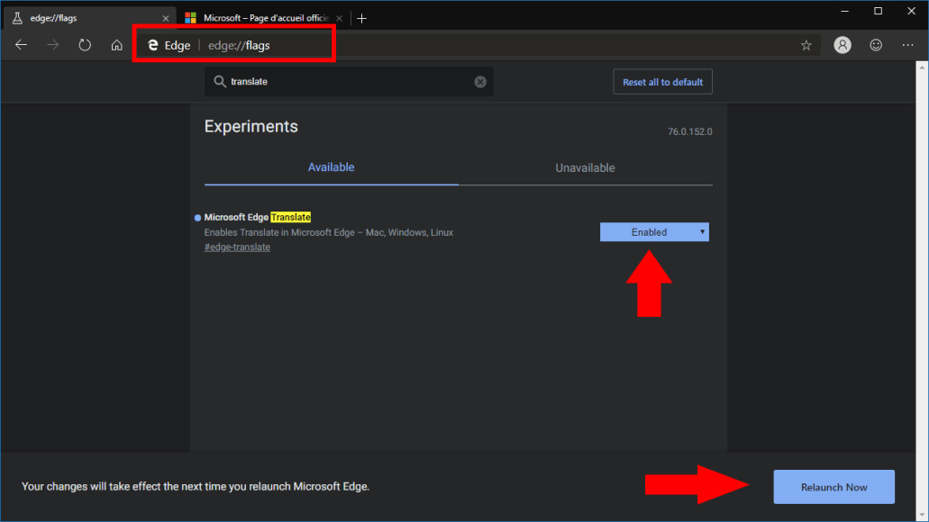Clear the translate search text
The width and height of the screenshot is (929, 522).
(480, 82)
